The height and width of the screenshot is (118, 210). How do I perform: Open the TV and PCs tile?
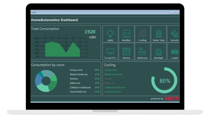(x=110, y=52)
